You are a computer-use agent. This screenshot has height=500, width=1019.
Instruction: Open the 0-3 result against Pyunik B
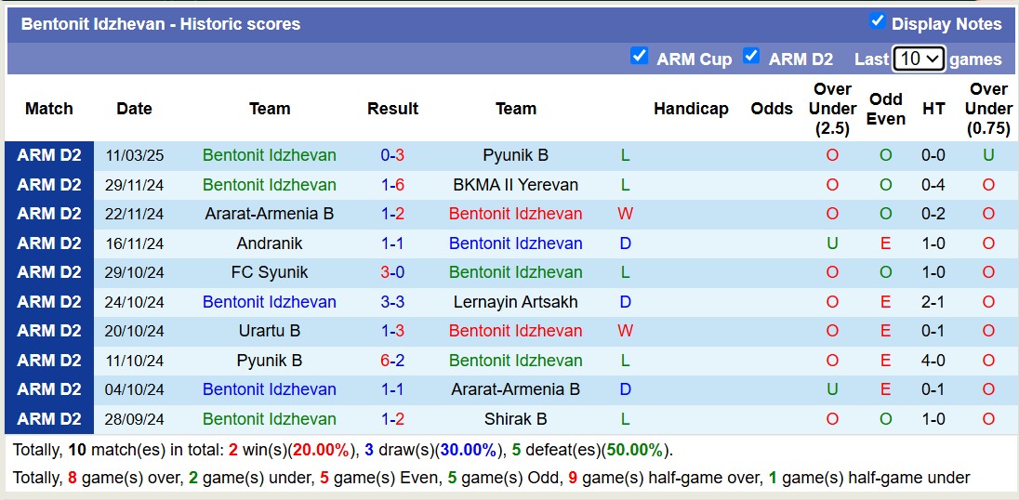[392, 155]
